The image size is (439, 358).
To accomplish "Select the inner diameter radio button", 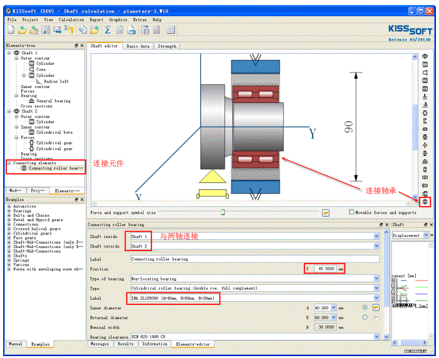I will (x=365, y=307).
